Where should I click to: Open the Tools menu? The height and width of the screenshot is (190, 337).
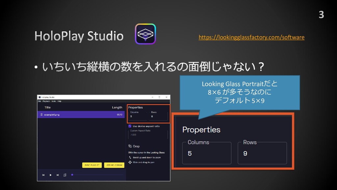point(54,101)
